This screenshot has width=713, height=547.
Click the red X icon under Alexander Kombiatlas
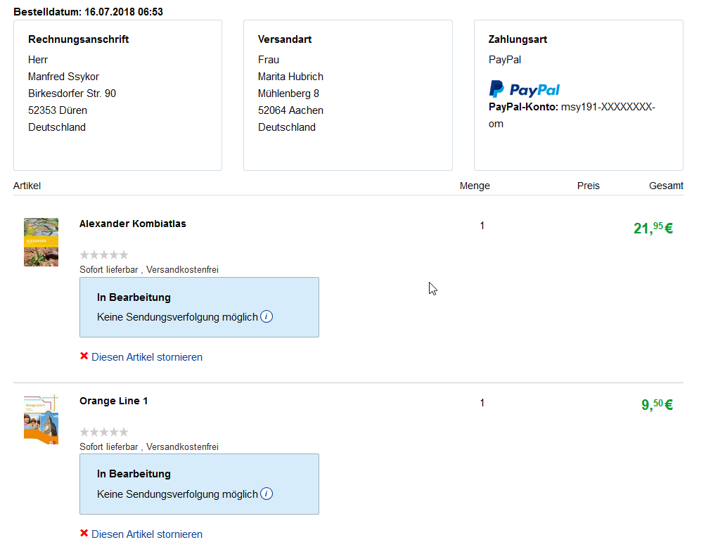pyautogui.click(x=84, y=356)
